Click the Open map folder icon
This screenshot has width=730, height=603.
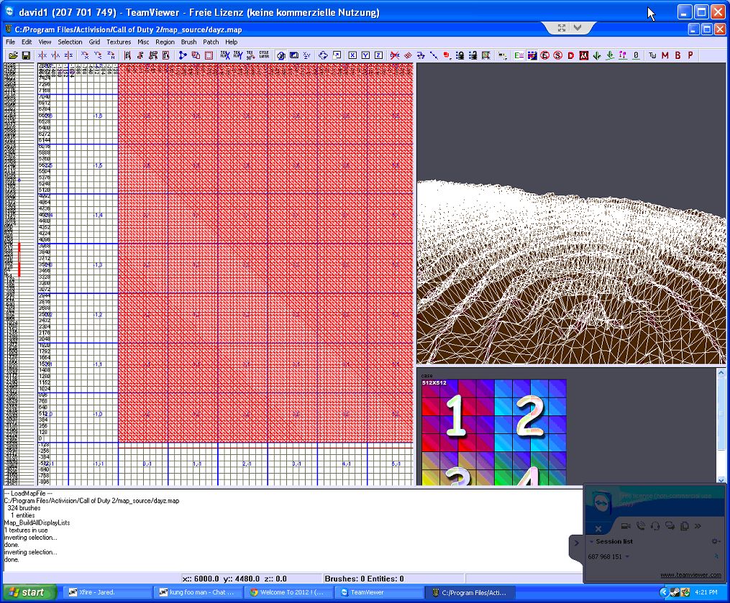click(13, 55)
